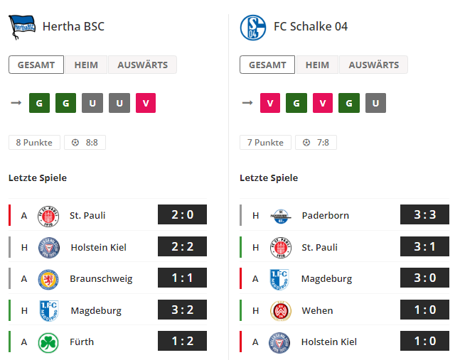The width and height of the screenshot is (460, 360).
Task: Click Magdeburg crest in Schalke's list
Action: click(x=279, y=280)
